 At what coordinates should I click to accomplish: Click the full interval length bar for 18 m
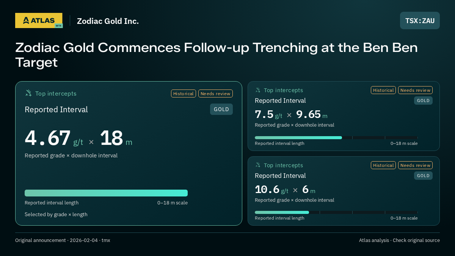tap(106, 193)
